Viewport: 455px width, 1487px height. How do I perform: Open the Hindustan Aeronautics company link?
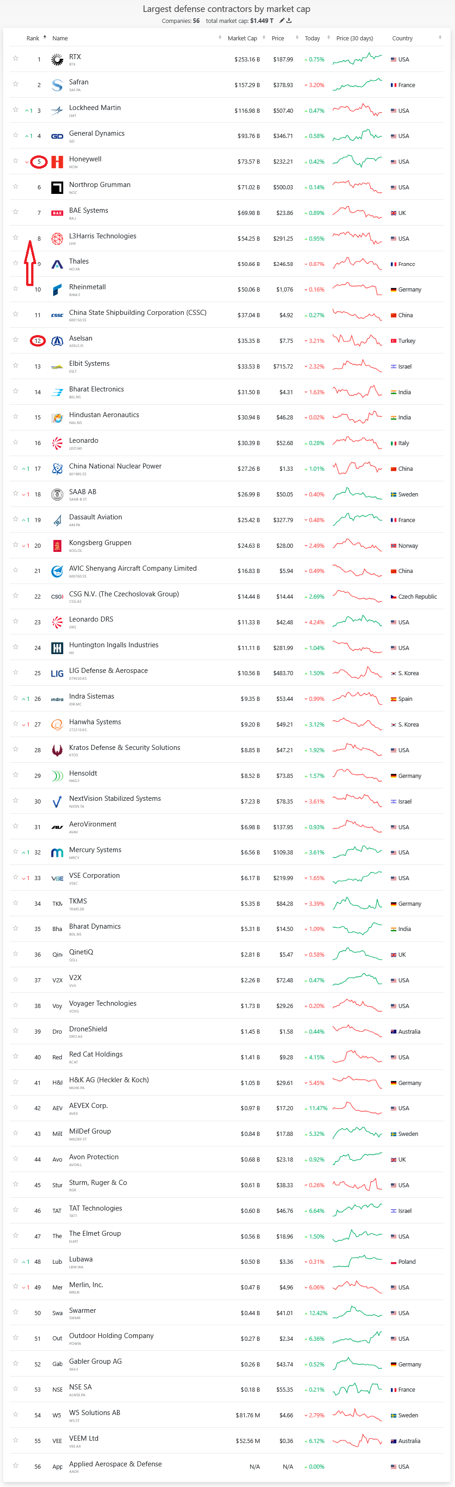tap(104, 414)
